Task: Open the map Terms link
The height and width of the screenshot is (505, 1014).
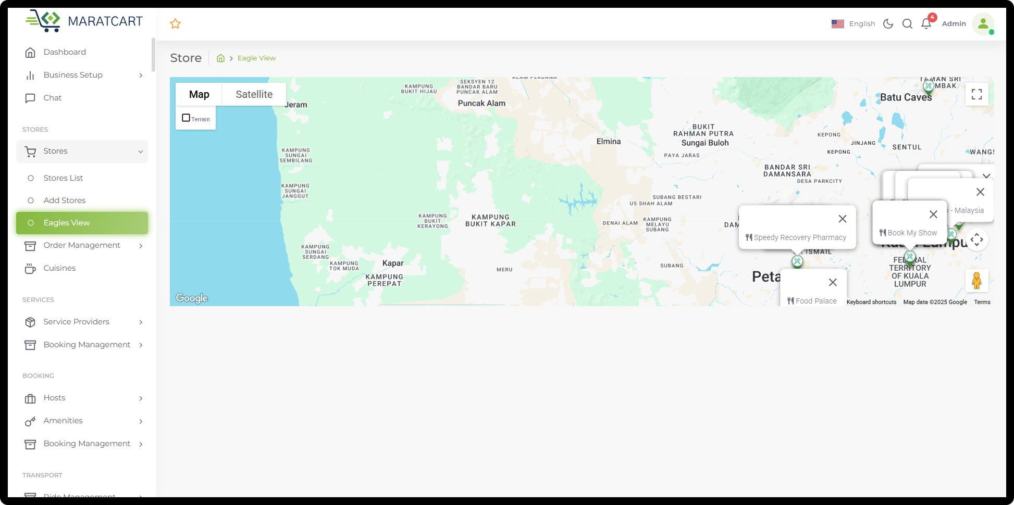Action: (x=982, y=302)
